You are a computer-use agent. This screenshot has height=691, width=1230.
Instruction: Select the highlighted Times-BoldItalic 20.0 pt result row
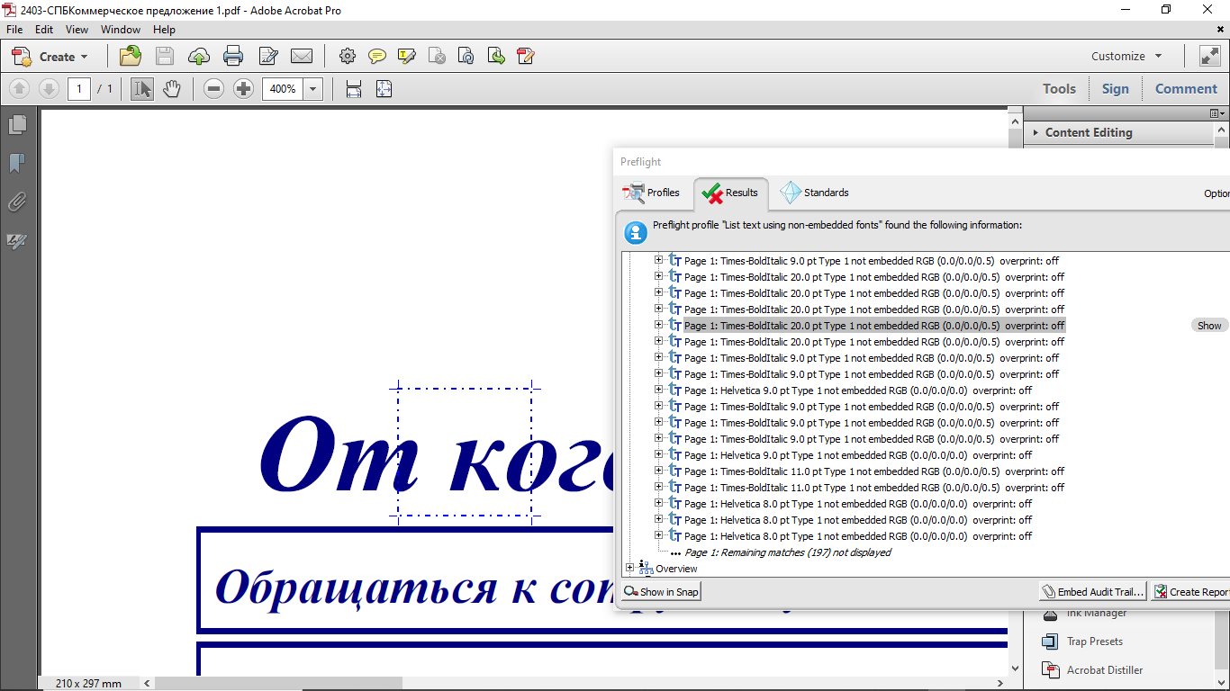click(873, 326)
